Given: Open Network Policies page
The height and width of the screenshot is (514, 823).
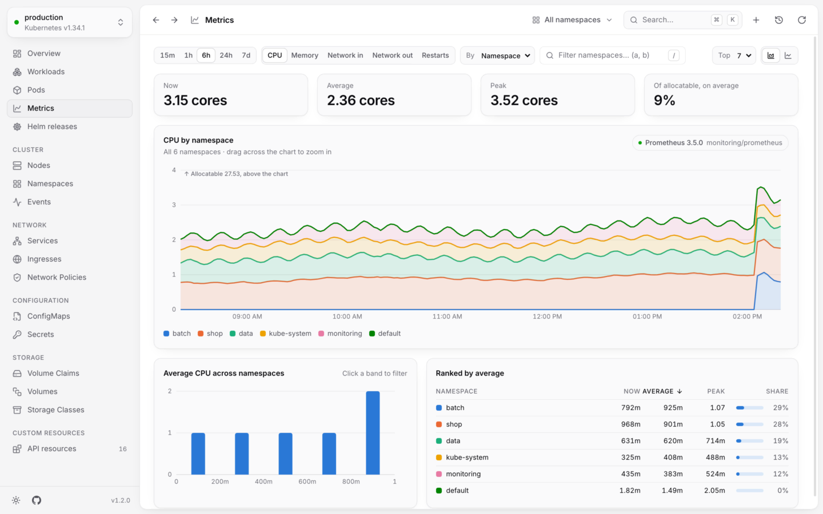Looking at the screenshot, I should (70, 278).
